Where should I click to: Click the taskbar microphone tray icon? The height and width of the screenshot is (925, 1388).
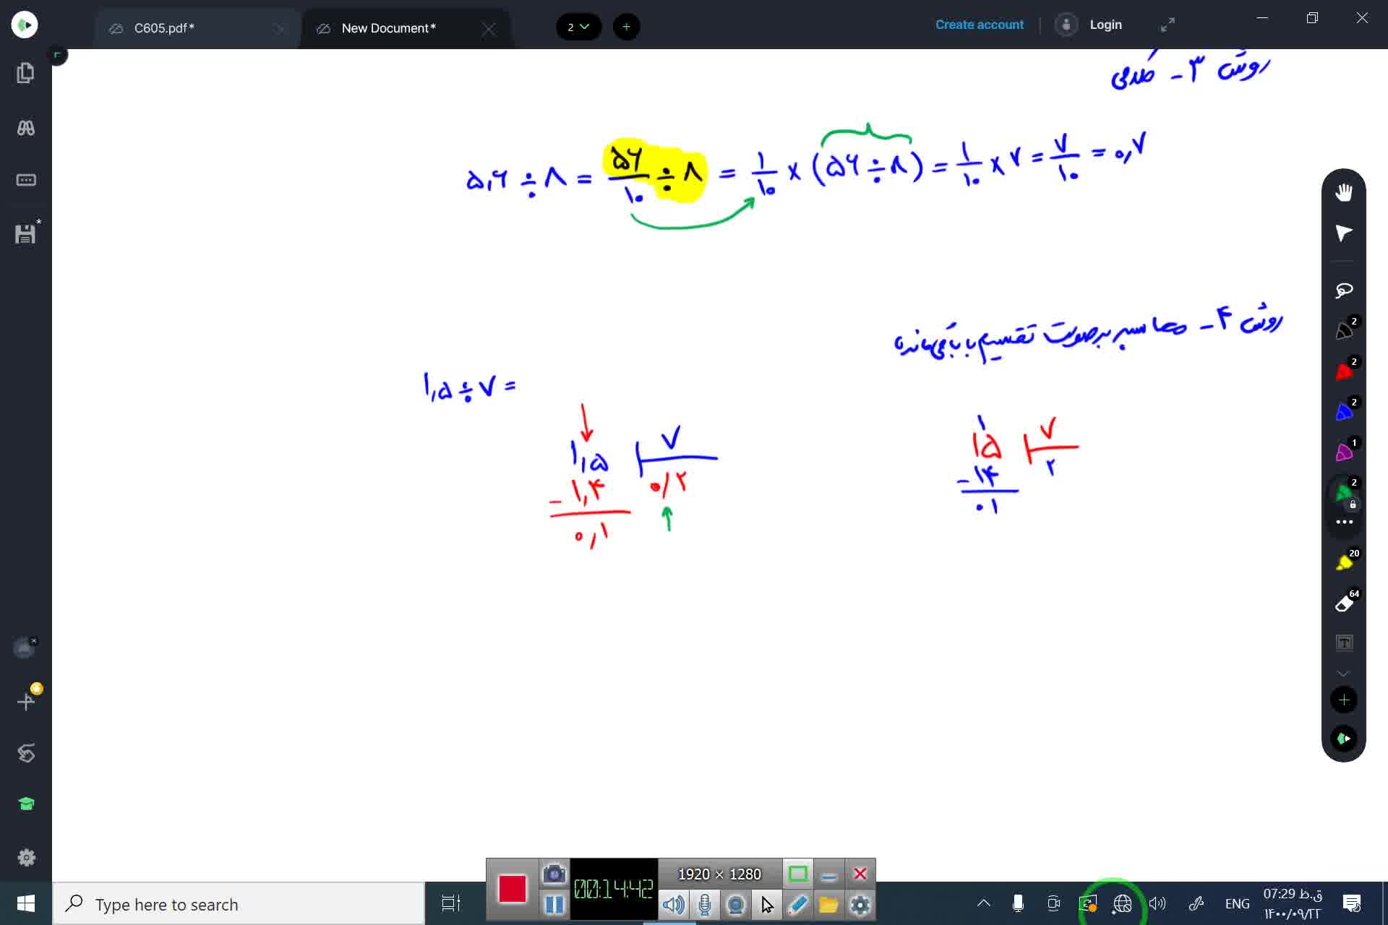[1018, 903]
